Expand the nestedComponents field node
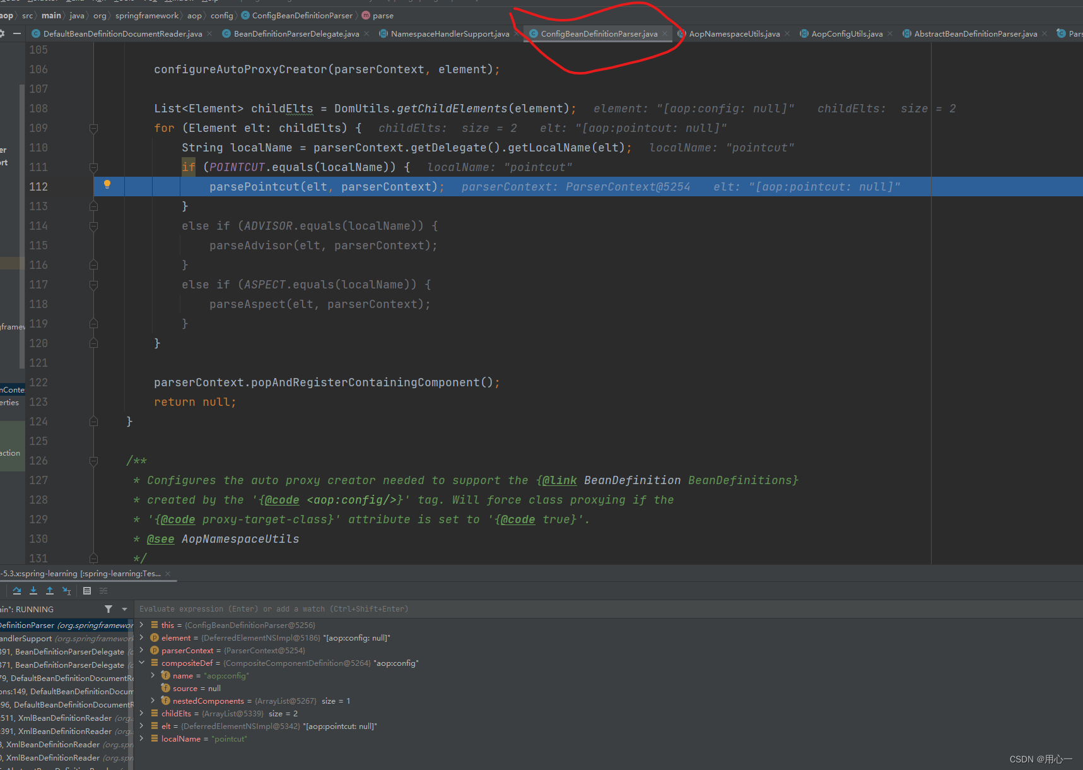 (153, 701)
